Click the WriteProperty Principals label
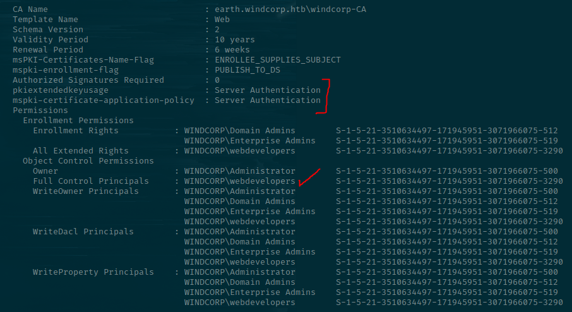Screen dimensions: 572x312 [93, 272]
